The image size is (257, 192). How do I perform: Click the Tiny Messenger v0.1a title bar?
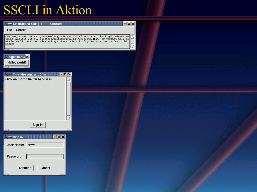tap(36, 74)
